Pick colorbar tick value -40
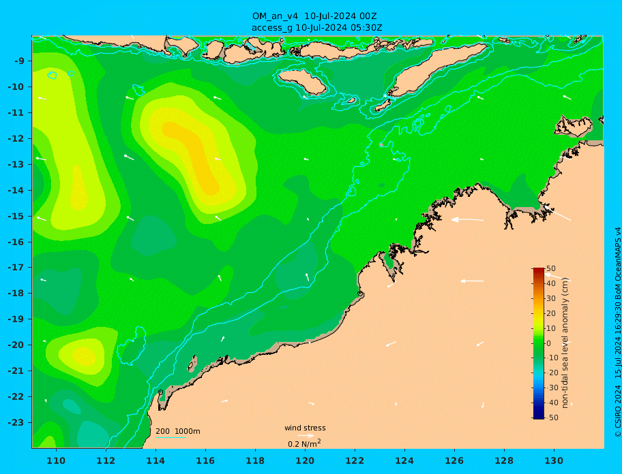The image size is (622, 474). 552,402
